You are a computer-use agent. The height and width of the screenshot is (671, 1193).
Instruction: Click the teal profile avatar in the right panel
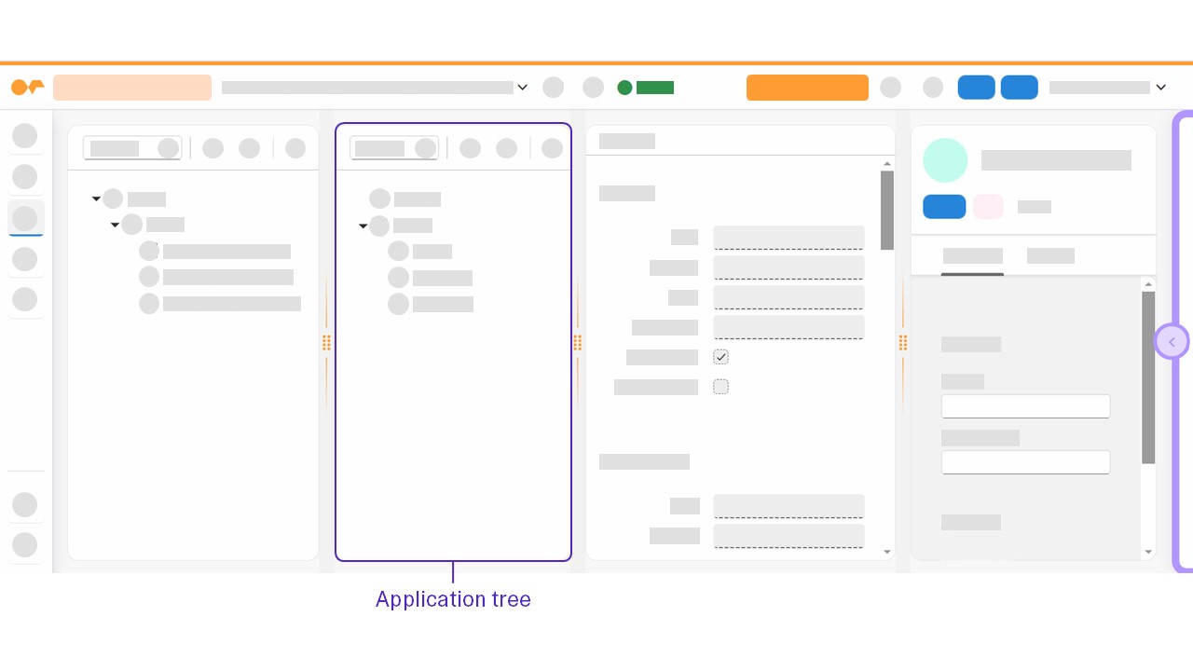[945, 160]
